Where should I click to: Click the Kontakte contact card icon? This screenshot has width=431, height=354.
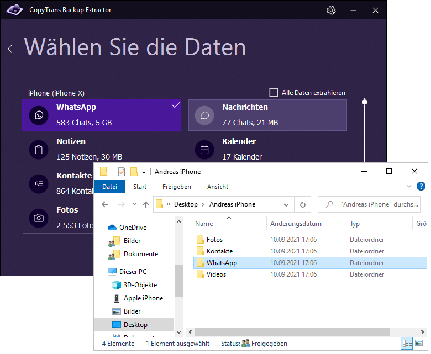[39, 184]
